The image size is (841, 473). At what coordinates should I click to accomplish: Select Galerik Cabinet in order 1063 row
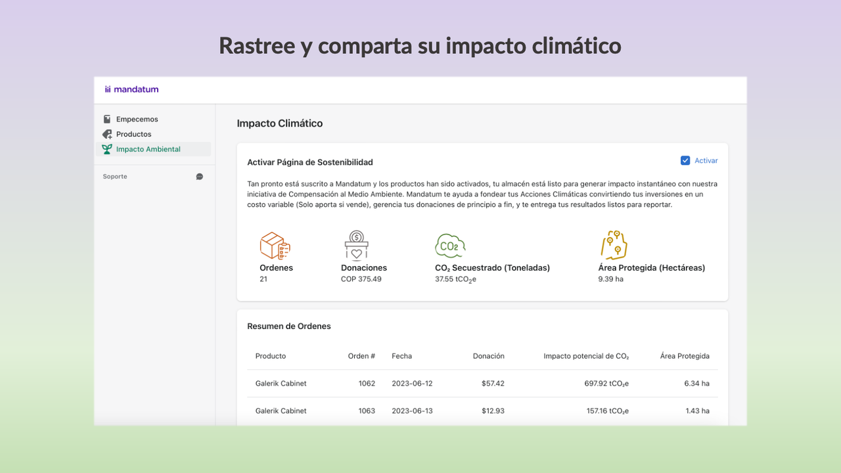pos(281,411)
